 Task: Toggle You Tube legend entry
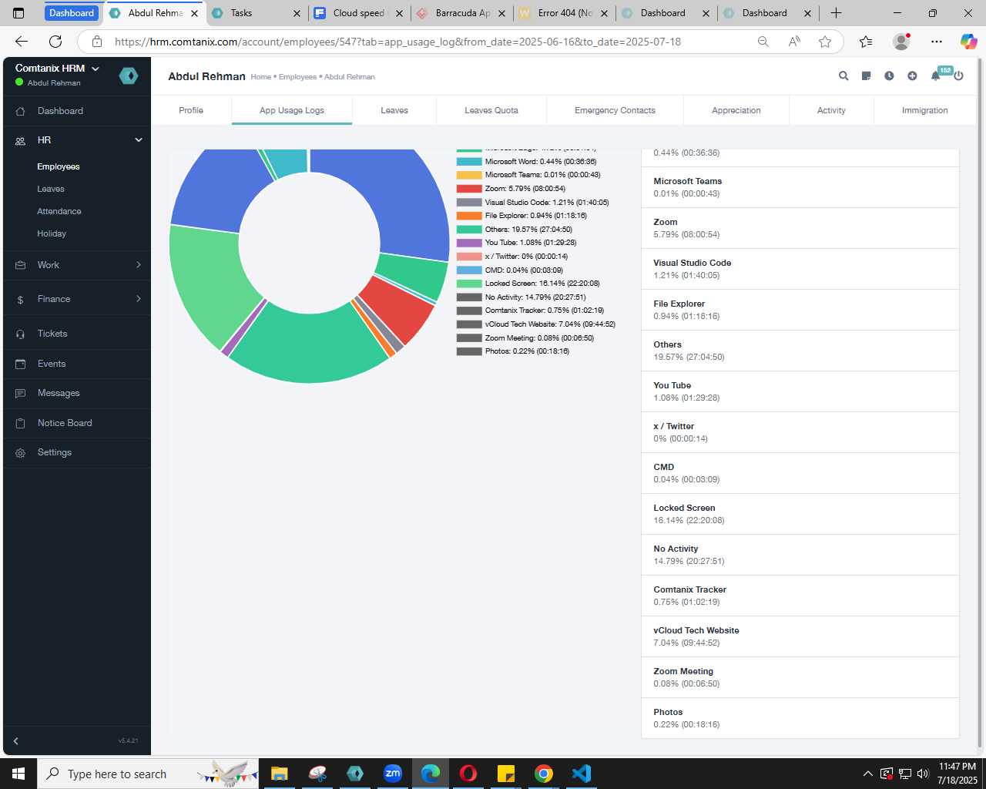point(517,243)
